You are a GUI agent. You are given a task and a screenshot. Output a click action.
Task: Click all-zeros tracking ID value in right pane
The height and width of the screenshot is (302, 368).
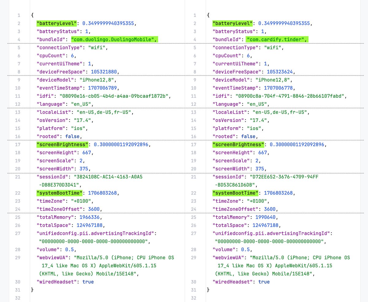tap(269, 242)
